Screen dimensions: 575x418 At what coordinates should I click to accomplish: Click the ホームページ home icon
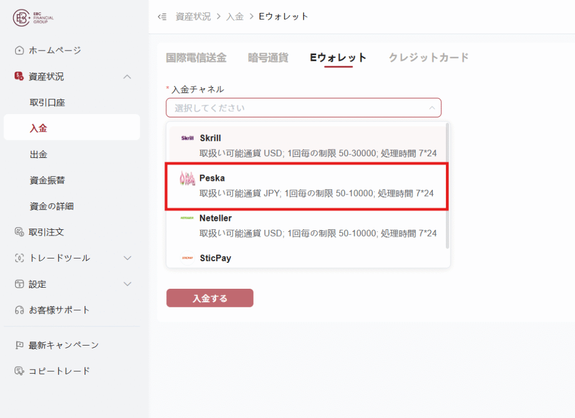20,51
